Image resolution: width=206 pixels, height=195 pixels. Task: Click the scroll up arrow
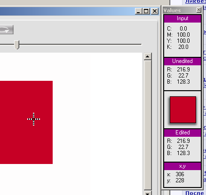pyautogui.click(x=148, y=56)
